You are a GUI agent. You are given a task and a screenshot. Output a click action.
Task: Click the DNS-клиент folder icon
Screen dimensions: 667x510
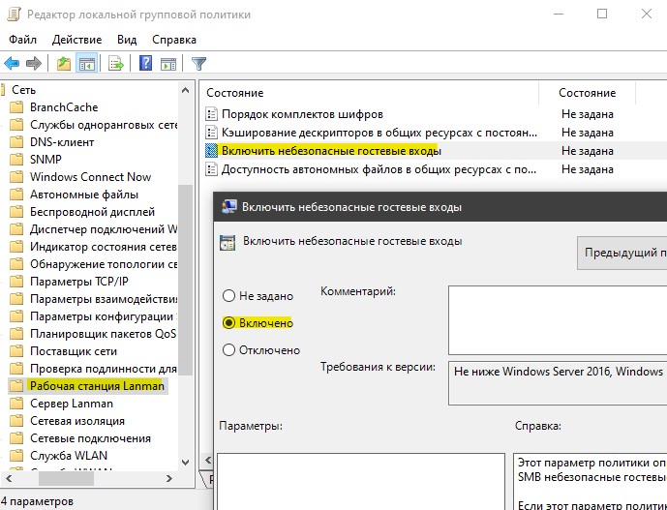click(16, 141)
